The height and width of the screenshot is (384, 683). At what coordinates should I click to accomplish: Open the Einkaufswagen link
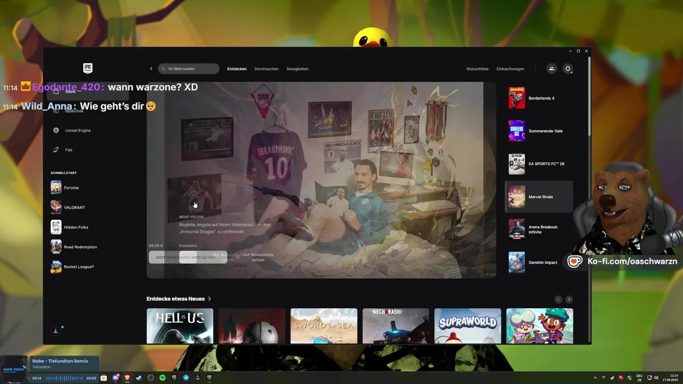point(510,69)
